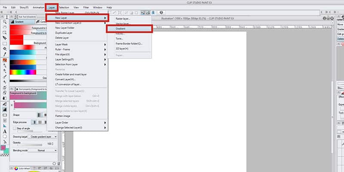Choose Gradient in New Layer submenu

coord(129,29)
